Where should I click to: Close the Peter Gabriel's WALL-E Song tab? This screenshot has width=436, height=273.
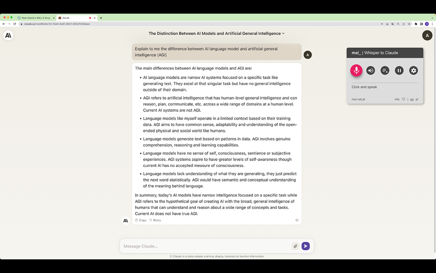coord(54,18)
